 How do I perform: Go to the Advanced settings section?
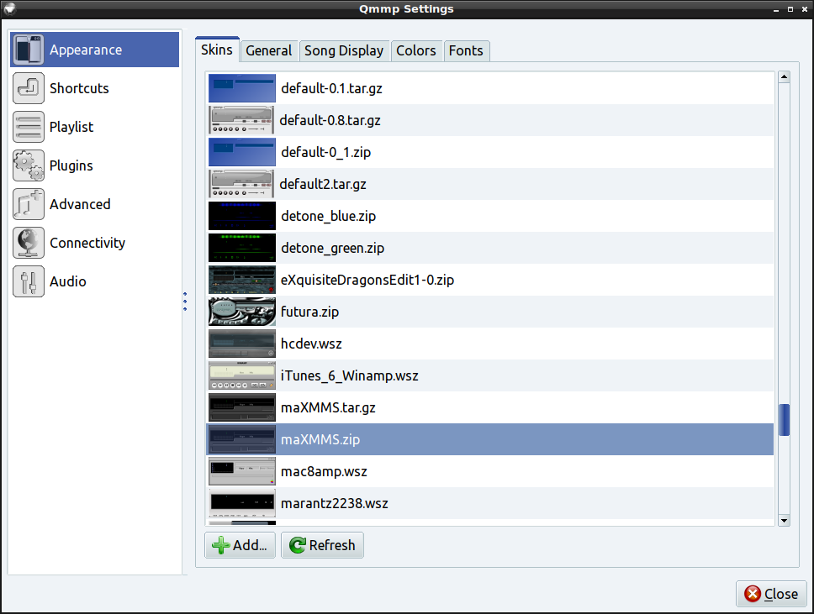pos(80,204)
